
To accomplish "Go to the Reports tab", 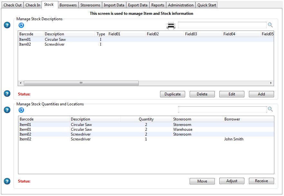I will pos(158,5).
